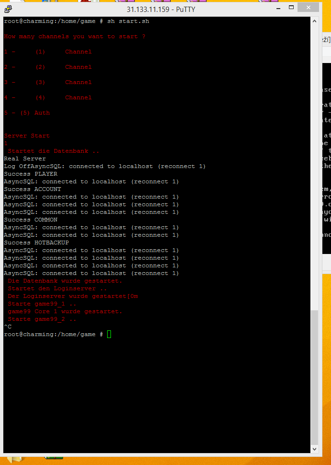Click the 'Success PLAYER' line

tap(31, 174)
